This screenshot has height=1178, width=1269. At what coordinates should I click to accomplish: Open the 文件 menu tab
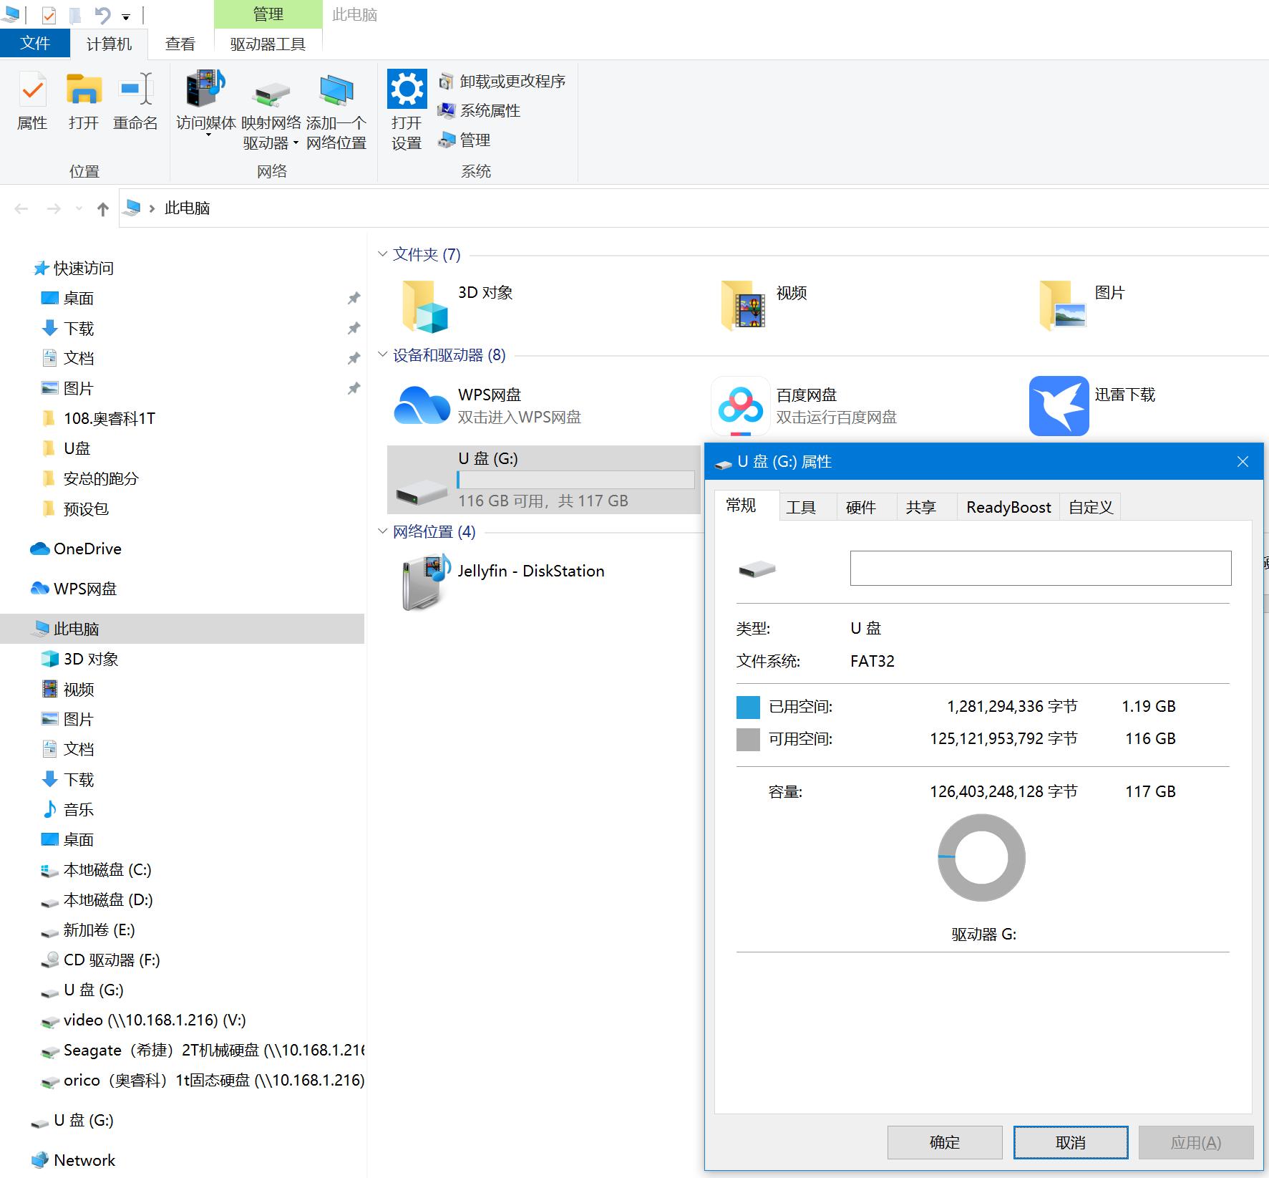click(x=35, y=43)
